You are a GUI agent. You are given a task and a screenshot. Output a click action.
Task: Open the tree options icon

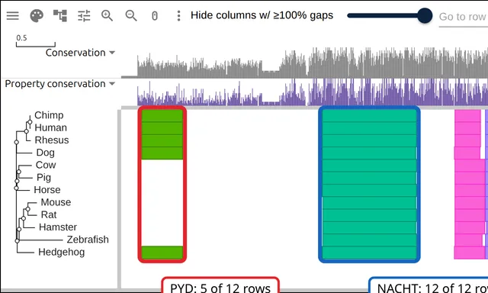60,15
